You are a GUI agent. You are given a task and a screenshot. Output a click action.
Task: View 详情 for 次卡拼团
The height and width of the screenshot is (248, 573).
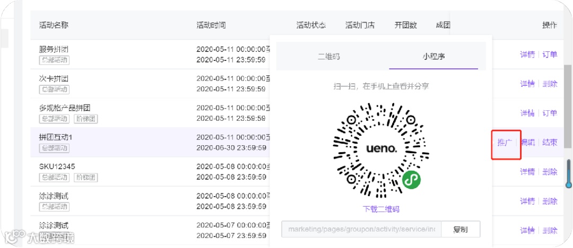527,84
